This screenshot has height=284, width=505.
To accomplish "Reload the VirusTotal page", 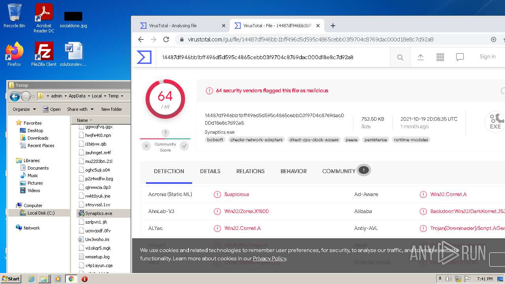I will click(x=166, y=39).
